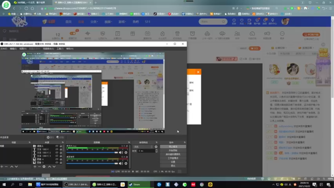Adjust desktop audio volume slider in mixer

point(92,163)
